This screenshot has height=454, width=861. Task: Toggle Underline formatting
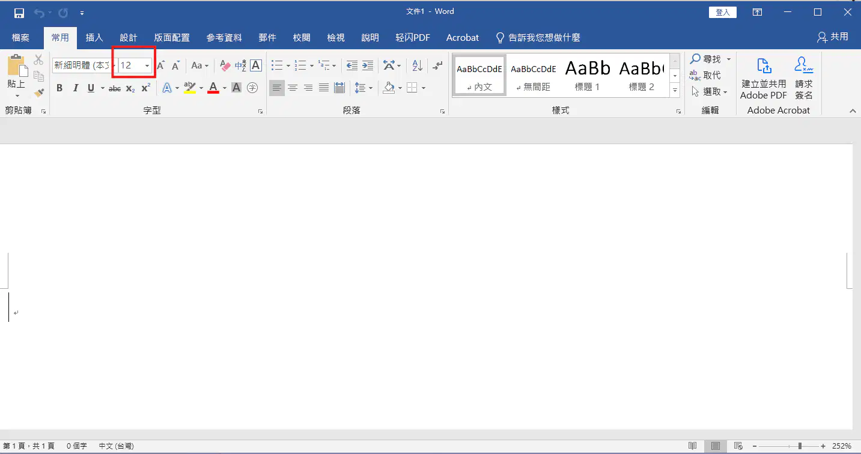tap(91, 88)
